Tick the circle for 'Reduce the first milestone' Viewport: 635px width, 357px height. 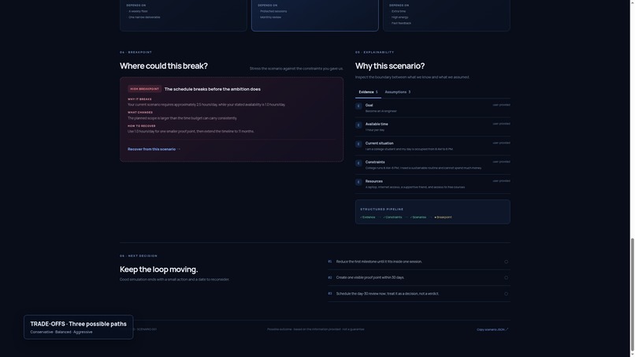tap(506, 262)
